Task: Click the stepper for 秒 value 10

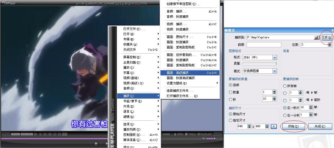Action: (x=274, y=99)
